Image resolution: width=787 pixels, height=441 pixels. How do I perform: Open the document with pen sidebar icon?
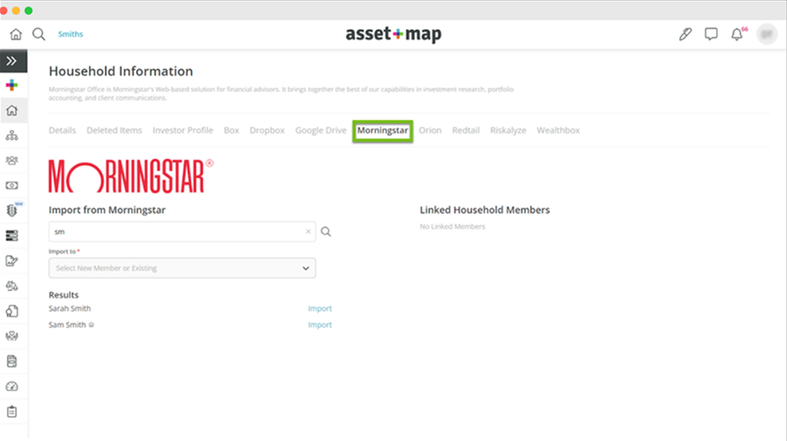12,261
